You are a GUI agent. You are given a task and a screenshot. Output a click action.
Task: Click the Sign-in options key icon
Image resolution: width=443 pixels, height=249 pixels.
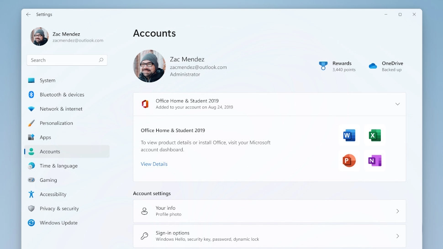144,236
